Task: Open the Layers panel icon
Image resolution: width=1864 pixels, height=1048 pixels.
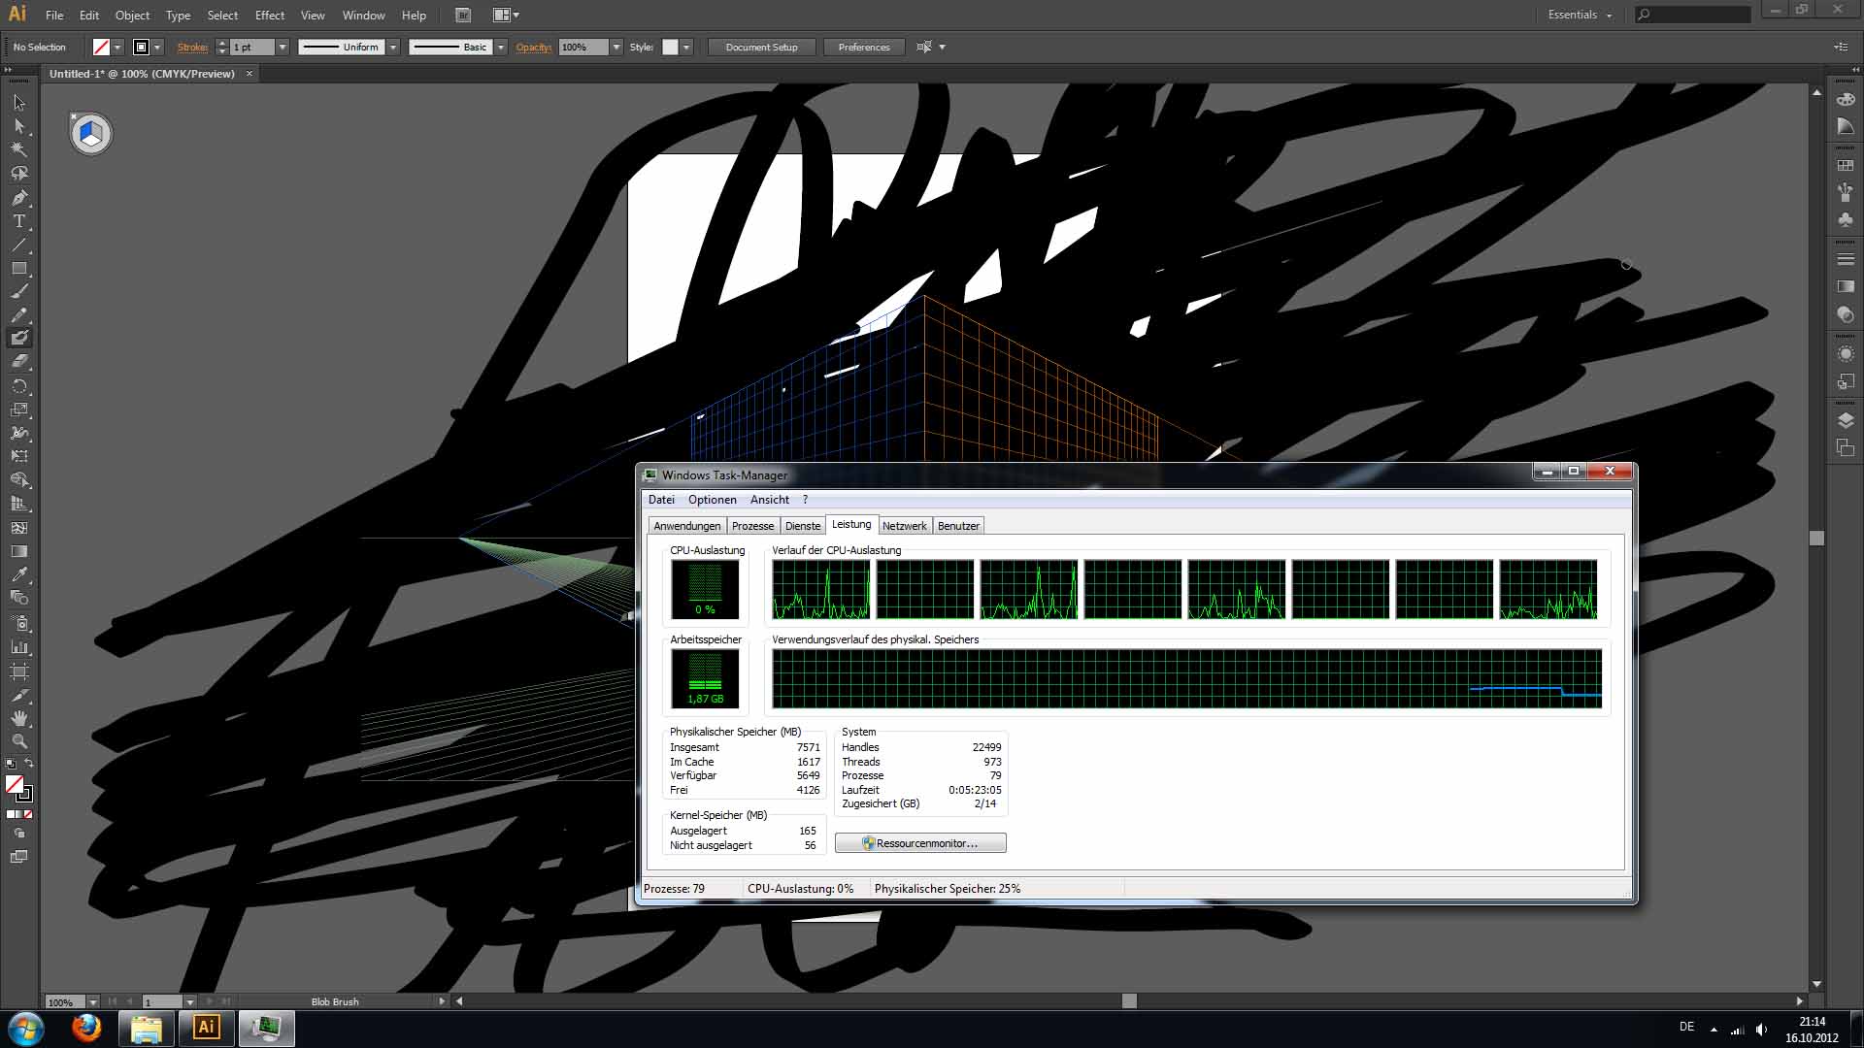Action: tap(1846, 420)
